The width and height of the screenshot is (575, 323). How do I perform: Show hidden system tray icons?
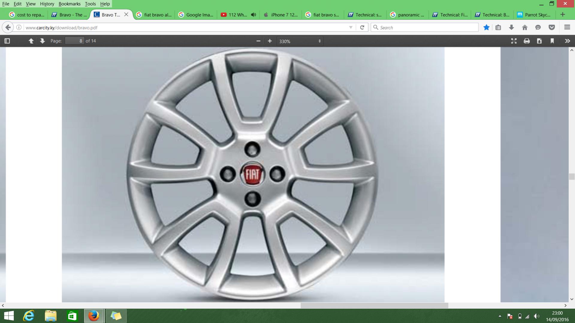click(x=500, y=316)
